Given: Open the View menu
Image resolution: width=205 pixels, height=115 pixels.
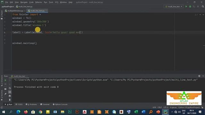Looking at the screenshot, I should point(17,2).
